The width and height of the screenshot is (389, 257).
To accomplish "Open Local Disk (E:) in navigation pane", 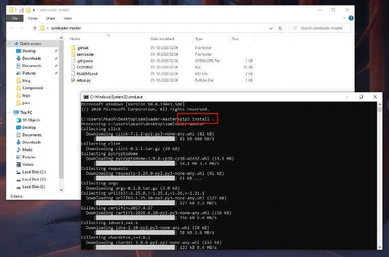I will tap(34, 187).
